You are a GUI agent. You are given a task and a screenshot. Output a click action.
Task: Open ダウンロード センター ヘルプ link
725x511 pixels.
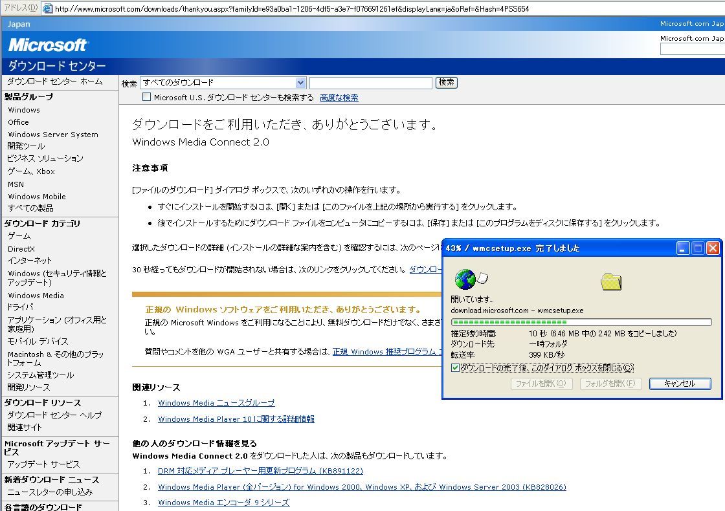click(54, 415)
